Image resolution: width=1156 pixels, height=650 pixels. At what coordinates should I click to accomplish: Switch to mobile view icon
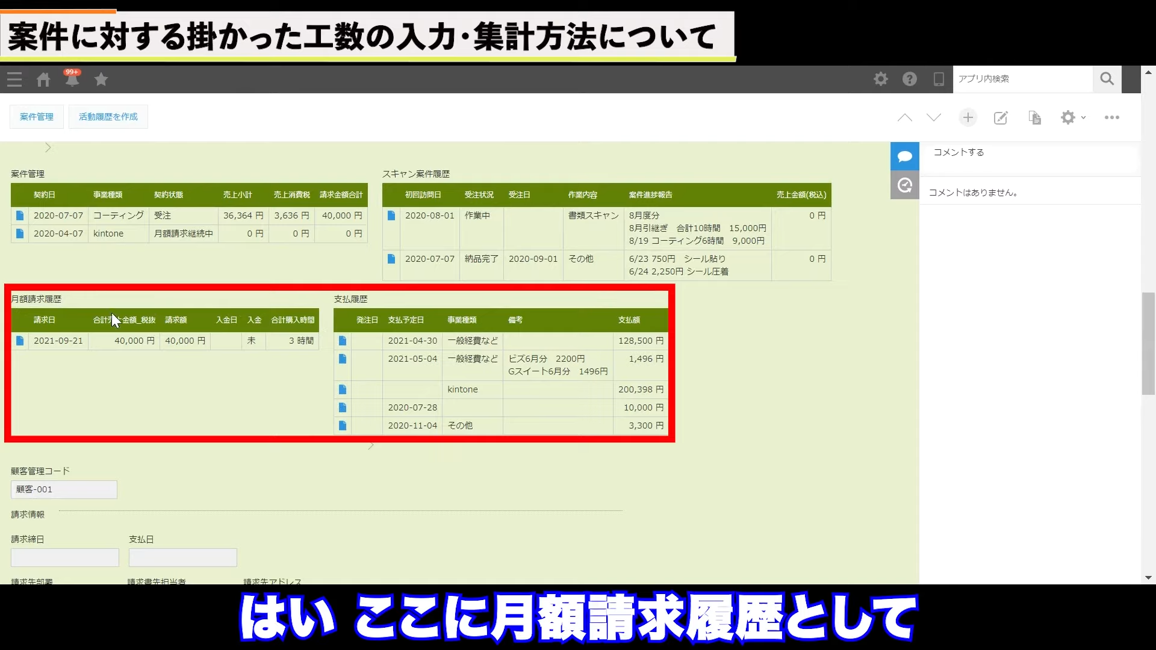pyautogui.click(x=938, y=79)
